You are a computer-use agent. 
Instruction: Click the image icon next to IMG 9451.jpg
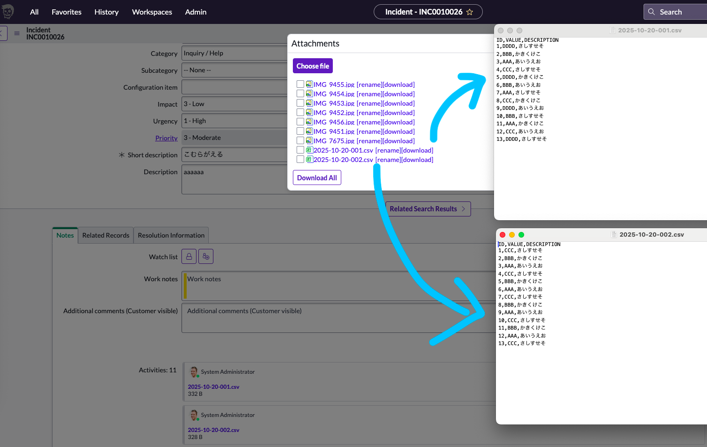coord(309,131)
